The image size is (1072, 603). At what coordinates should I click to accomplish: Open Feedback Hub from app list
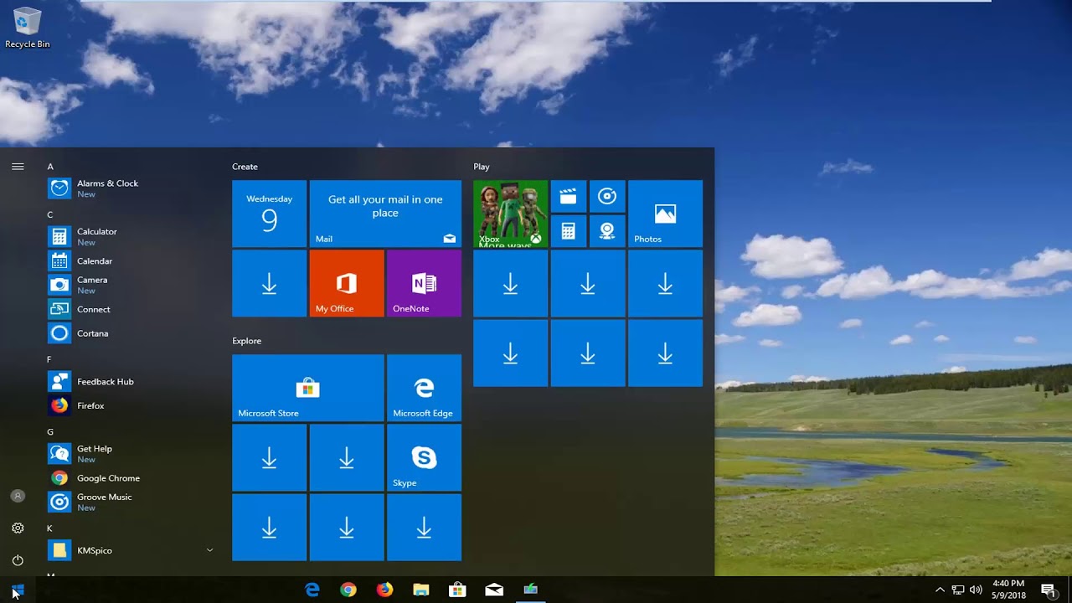pyautogui.click(x=130, y=381)
